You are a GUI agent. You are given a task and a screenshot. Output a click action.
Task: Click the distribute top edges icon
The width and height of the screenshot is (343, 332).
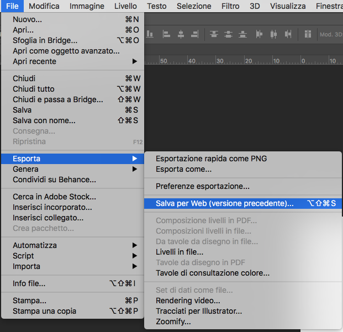coord(214,34)
